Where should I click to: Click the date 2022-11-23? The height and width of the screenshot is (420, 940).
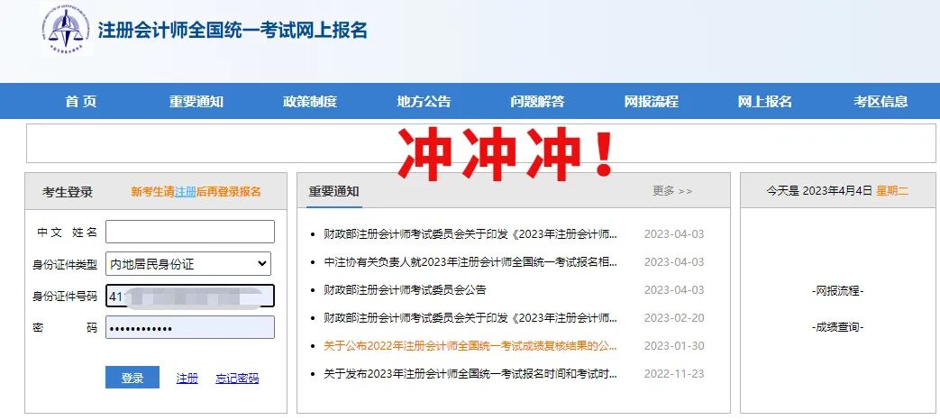coord(674,374)
